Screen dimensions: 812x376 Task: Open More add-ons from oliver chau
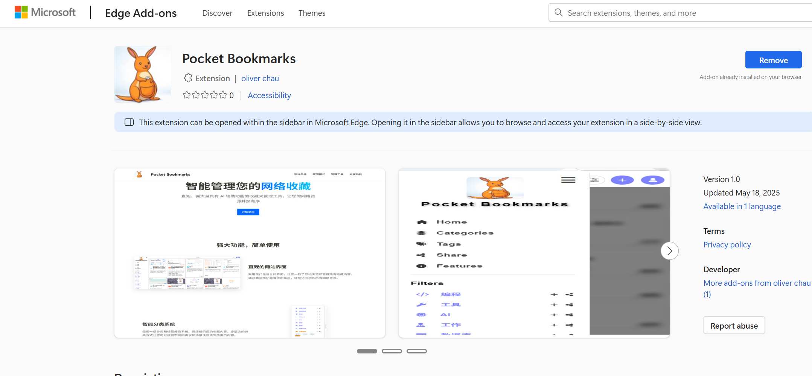(757, 288)
